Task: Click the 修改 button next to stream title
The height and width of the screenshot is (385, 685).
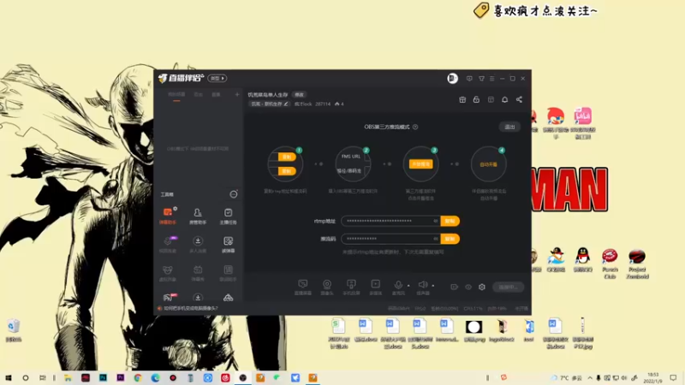Action: (x=299, y=95)
